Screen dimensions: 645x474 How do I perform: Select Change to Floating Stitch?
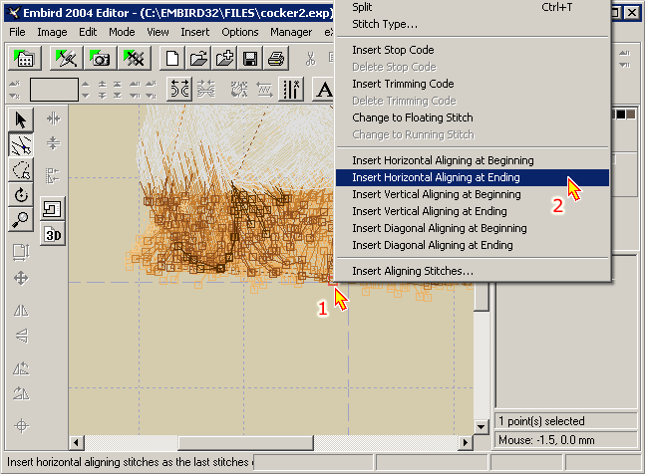(x=473, y=118)
